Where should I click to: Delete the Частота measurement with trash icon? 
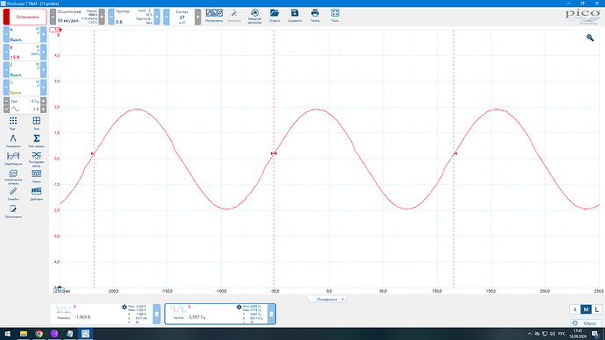pos(271,314)
